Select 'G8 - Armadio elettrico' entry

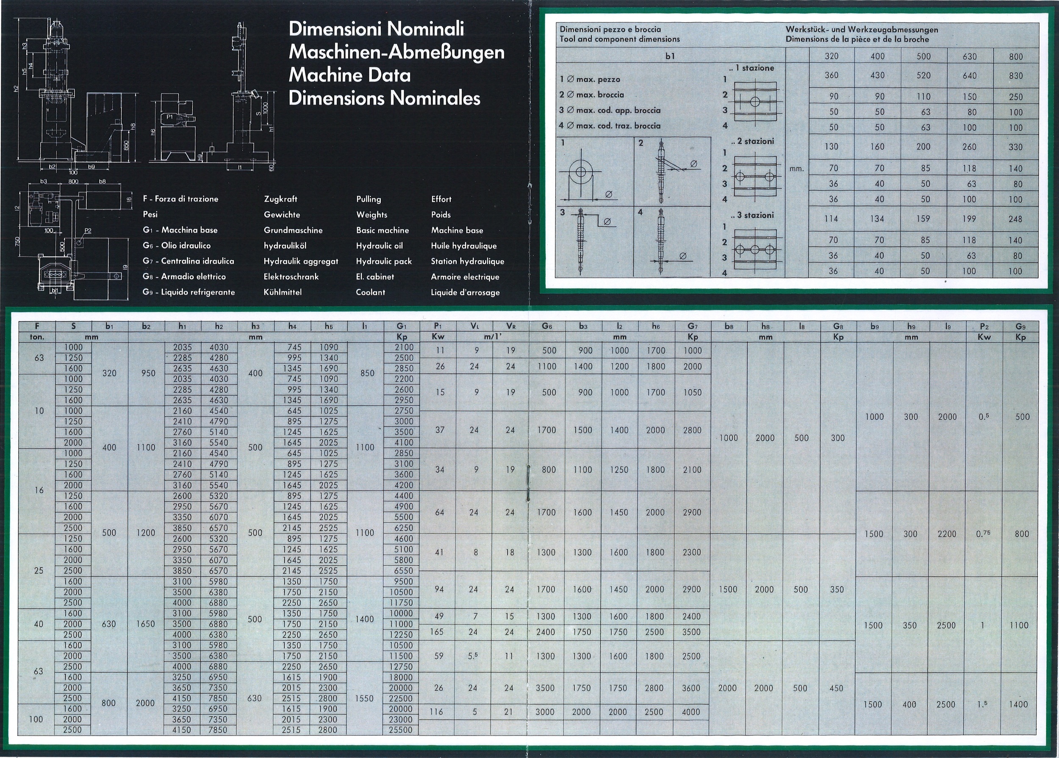click(184, 276)
